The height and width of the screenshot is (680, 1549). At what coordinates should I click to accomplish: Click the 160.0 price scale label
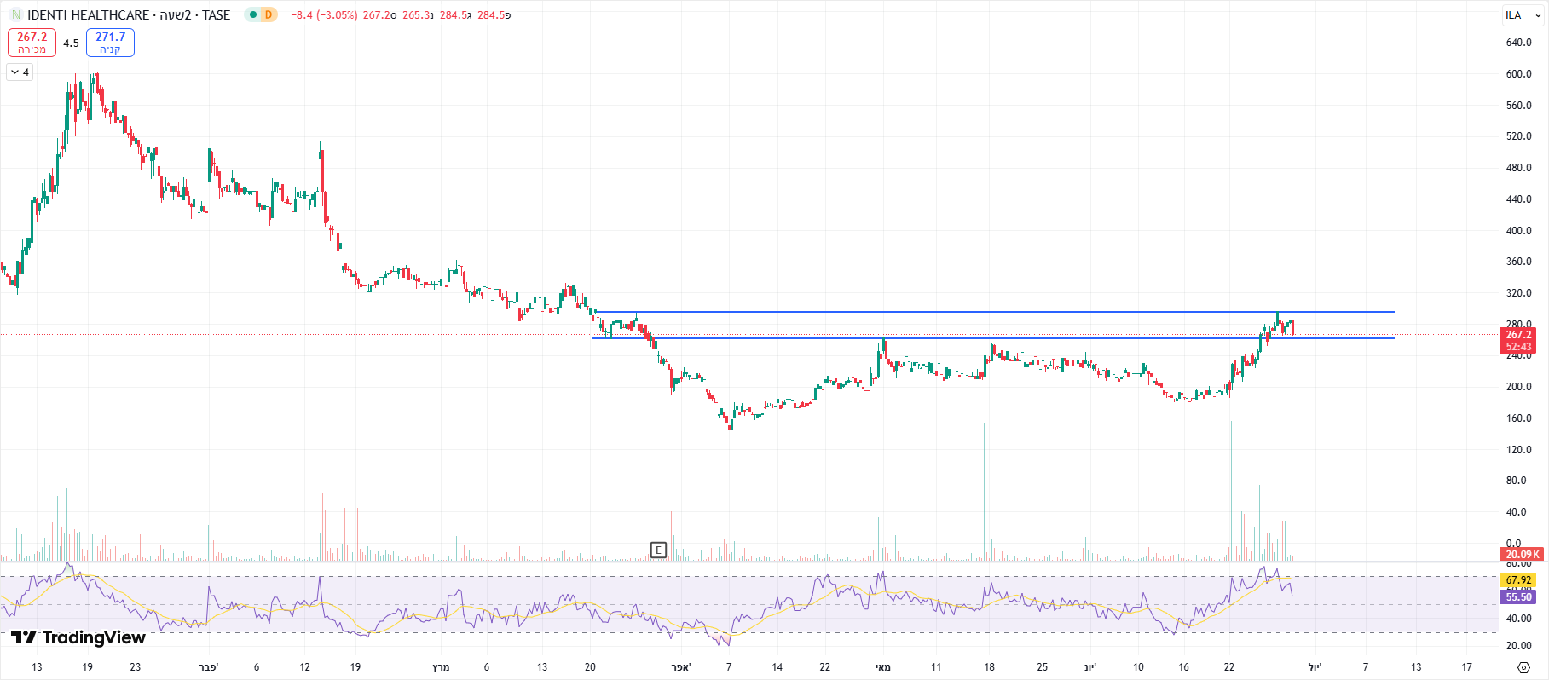tap(1518, 418)
